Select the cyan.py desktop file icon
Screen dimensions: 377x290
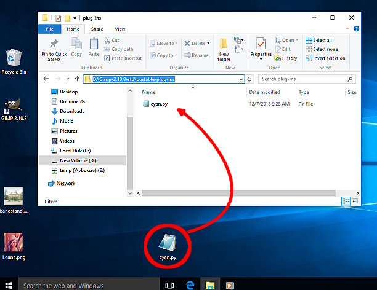[168, 242]
